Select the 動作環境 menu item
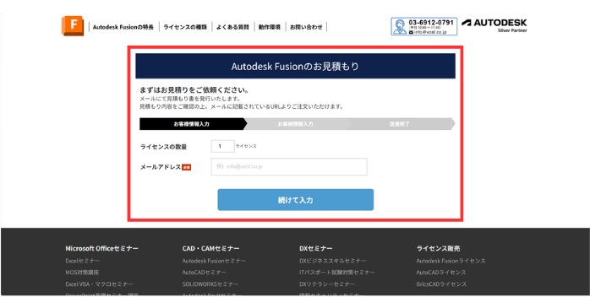The width and height of the screenshot is (590, 308). [270, 27]
